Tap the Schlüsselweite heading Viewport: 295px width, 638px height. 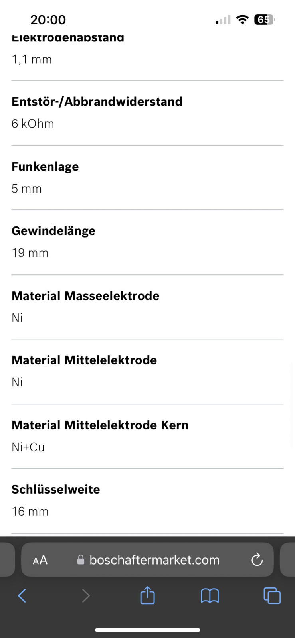[56, 489]
